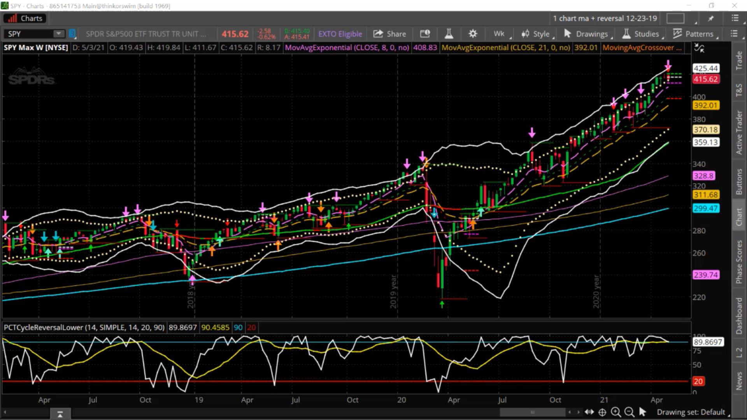Open the list menu icon next to Patterns

pyautogui.click(x=734, y=34)
